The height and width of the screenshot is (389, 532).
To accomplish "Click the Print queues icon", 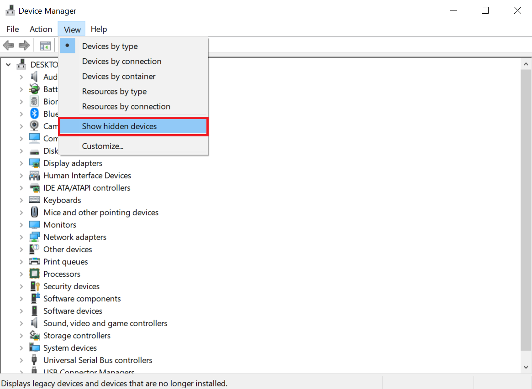I will (35, 261).
